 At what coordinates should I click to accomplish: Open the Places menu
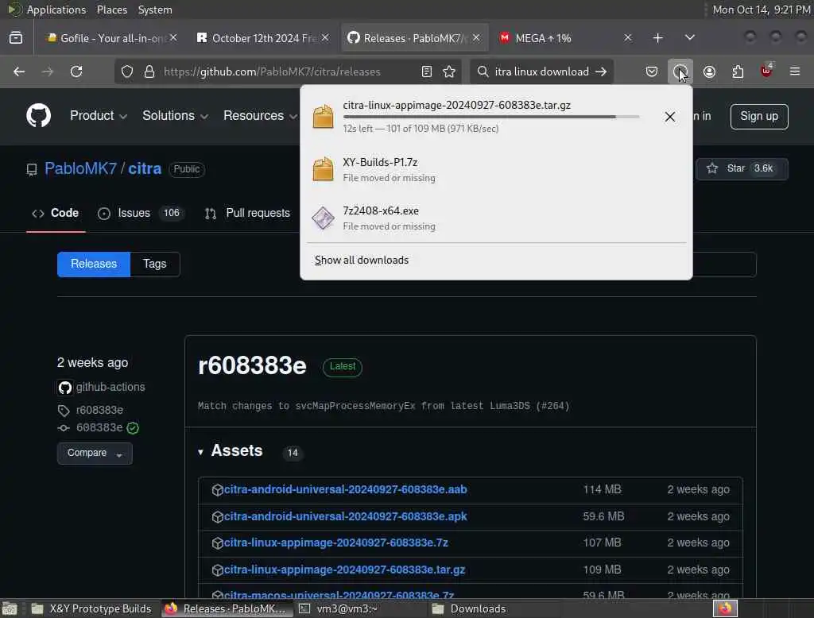coord(112,10)
